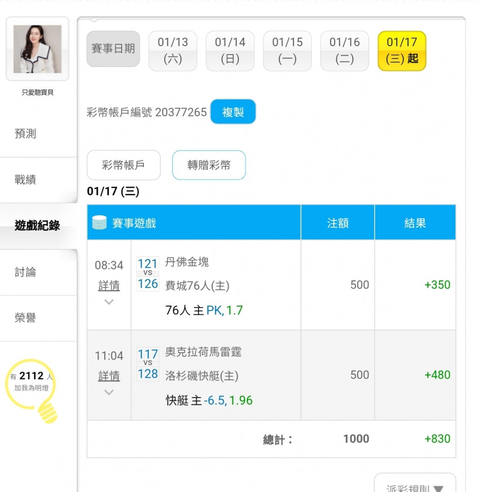Click the light bulb follower icon
The image size is (479, 492).
point(32,391)
